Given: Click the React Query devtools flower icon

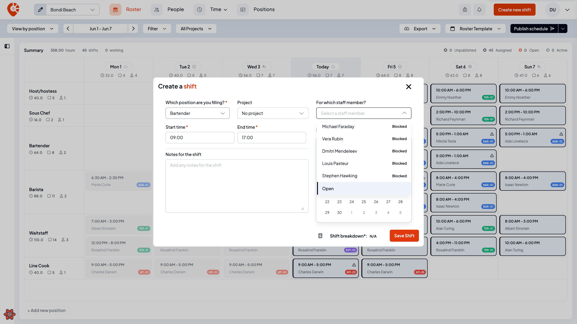Looking at the screenshot, I should click(9, 314).
